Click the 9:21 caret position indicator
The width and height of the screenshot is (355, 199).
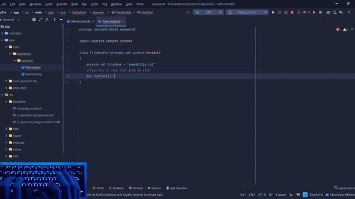tap(243, 195)
